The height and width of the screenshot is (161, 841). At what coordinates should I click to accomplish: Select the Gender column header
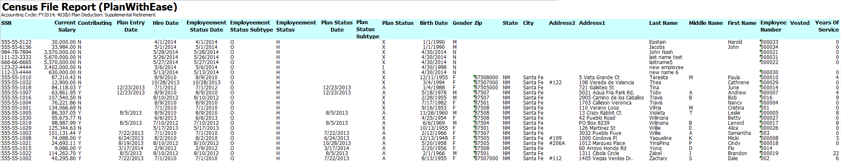point(463,23)
